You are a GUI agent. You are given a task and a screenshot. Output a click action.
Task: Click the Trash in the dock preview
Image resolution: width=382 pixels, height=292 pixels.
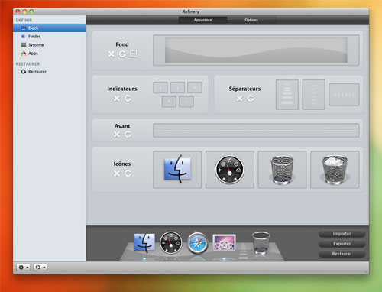(261, 243)
